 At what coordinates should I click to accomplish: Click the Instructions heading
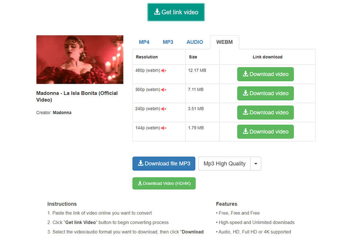coord(62,204)
